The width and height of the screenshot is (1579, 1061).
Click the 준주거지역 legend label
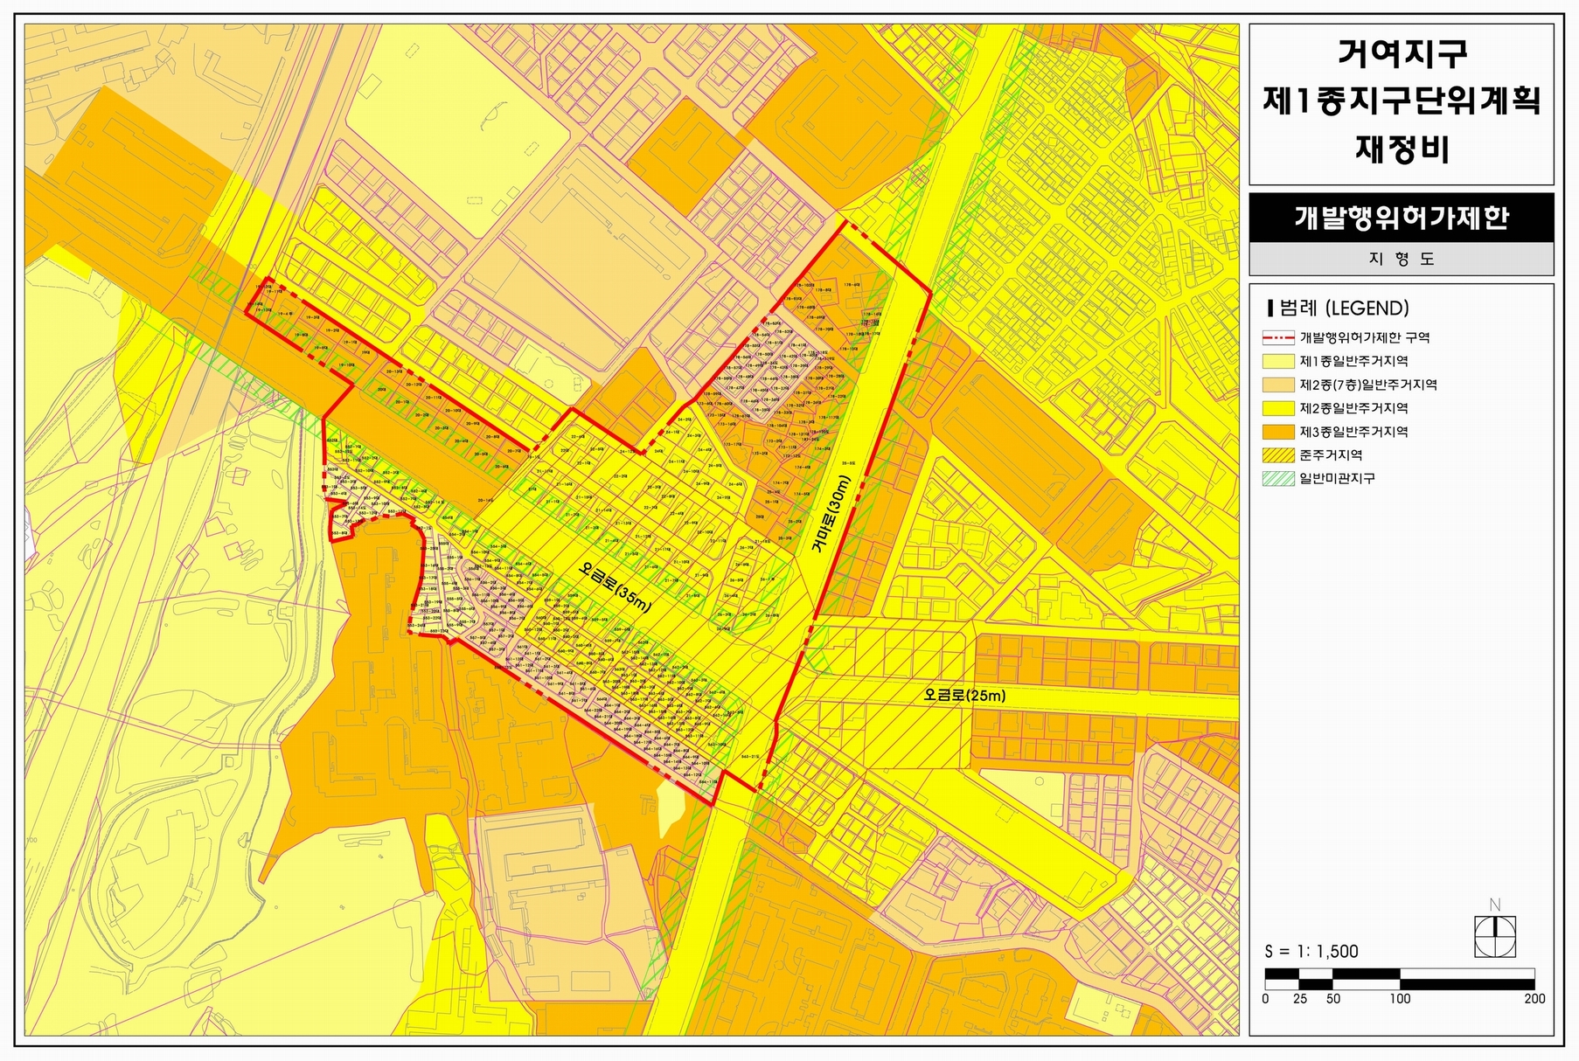[1331, 455]
